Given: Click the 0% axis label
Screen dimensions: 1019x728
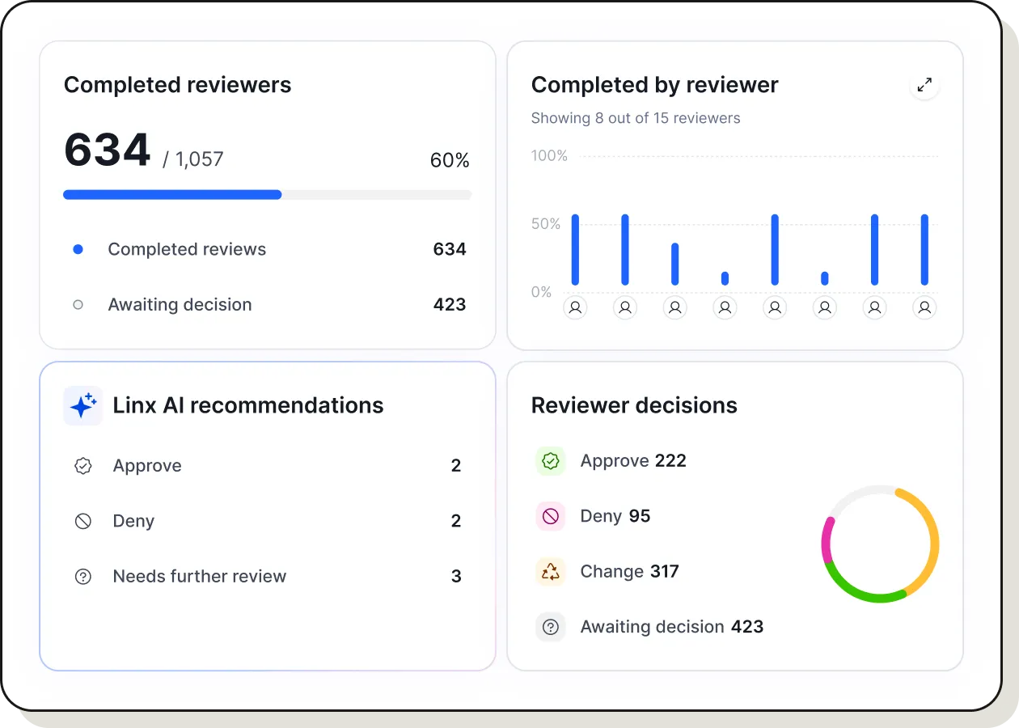Looking at the screenshot, I should coord(542,292).
